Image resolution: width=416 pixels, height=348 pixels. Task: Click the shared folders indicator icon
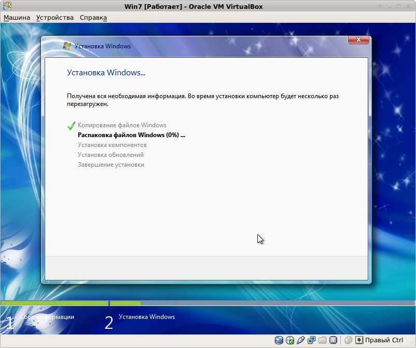(x=322, y=340)
